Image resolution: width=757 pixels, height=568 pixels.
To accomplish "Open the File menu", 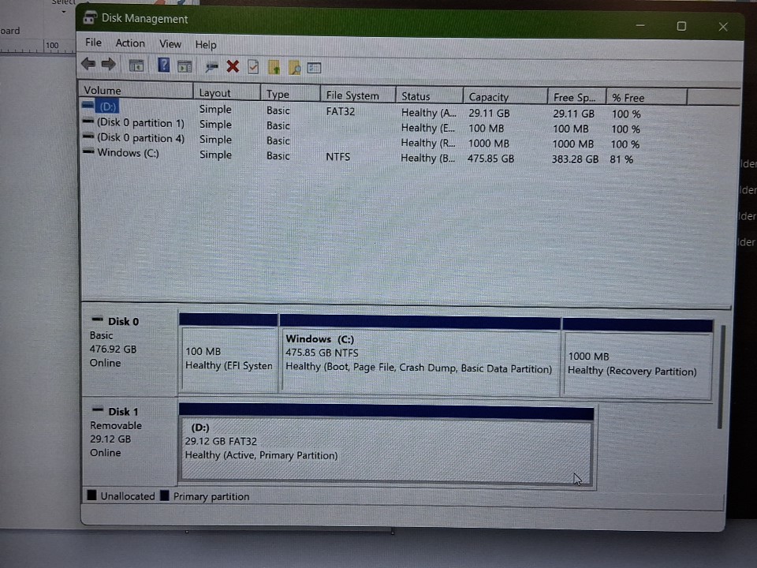I will click(93, 43).
